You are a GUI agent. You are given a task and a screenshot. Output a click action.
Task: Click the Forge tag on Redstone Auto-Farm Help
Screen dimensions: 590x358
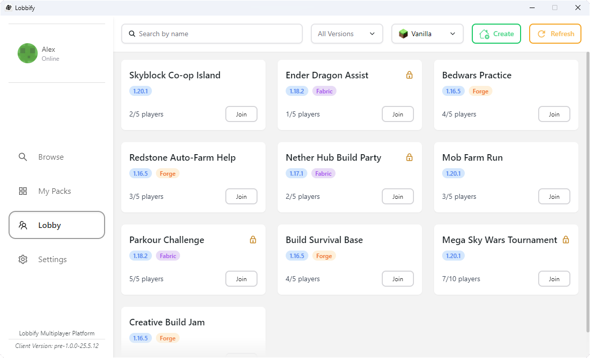pyautogui.click(x=167, y=174)
